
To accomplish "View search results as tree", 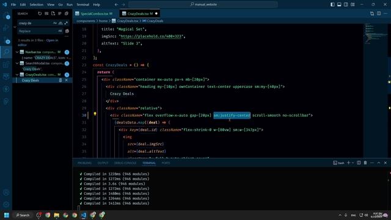I will point(60,13).
